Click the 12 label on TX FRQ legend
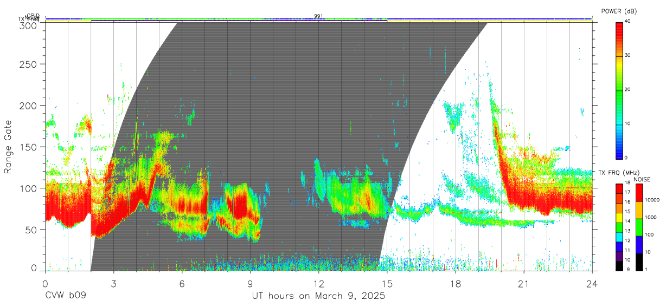Image resolution: width=666 pixels, height=307 pixels. pyautogui.click(x=628, y=241)
